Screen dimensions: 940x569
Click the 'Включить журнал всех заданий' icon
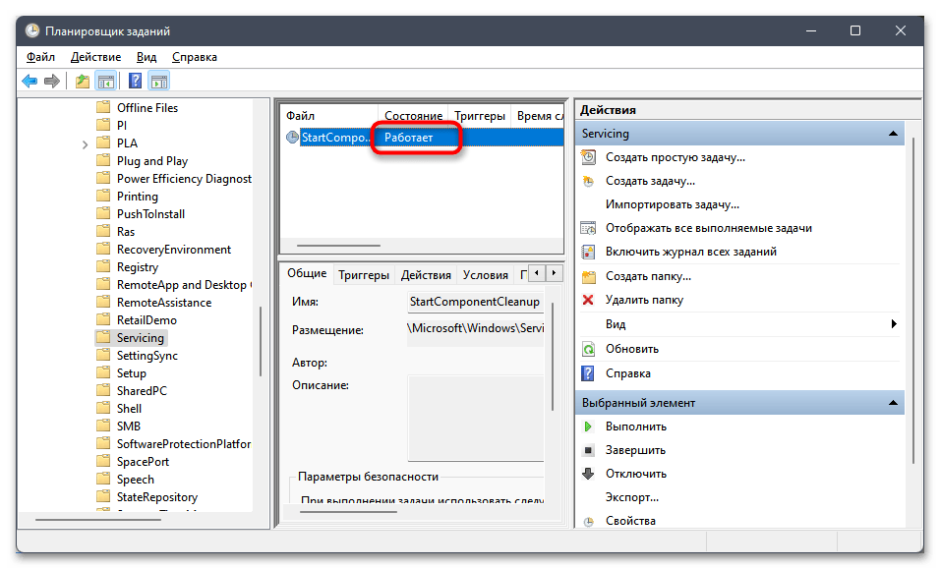(589, 252)
